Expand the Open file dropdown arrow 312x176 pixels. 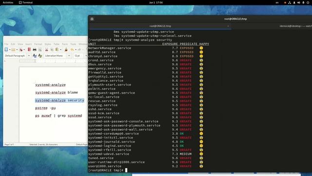pos(17,50)
